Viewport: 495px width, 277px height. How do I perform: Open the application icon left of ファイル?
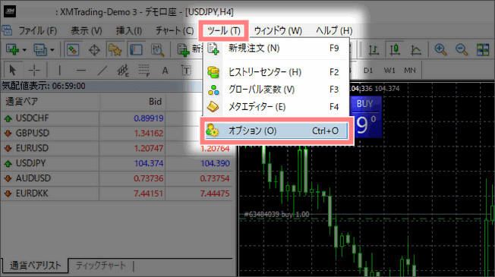pos(7,30)
